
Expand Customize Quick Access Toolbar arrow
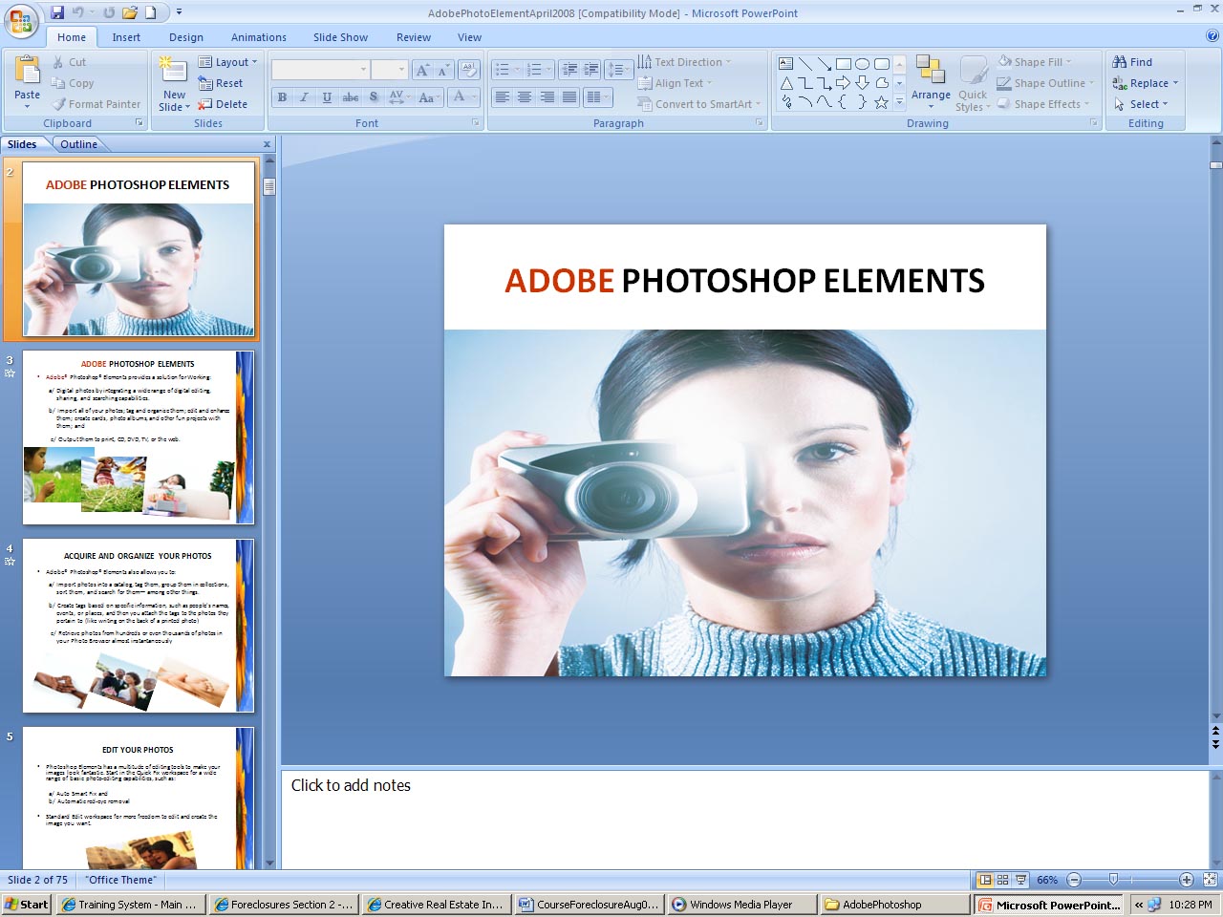pos(179,12)
